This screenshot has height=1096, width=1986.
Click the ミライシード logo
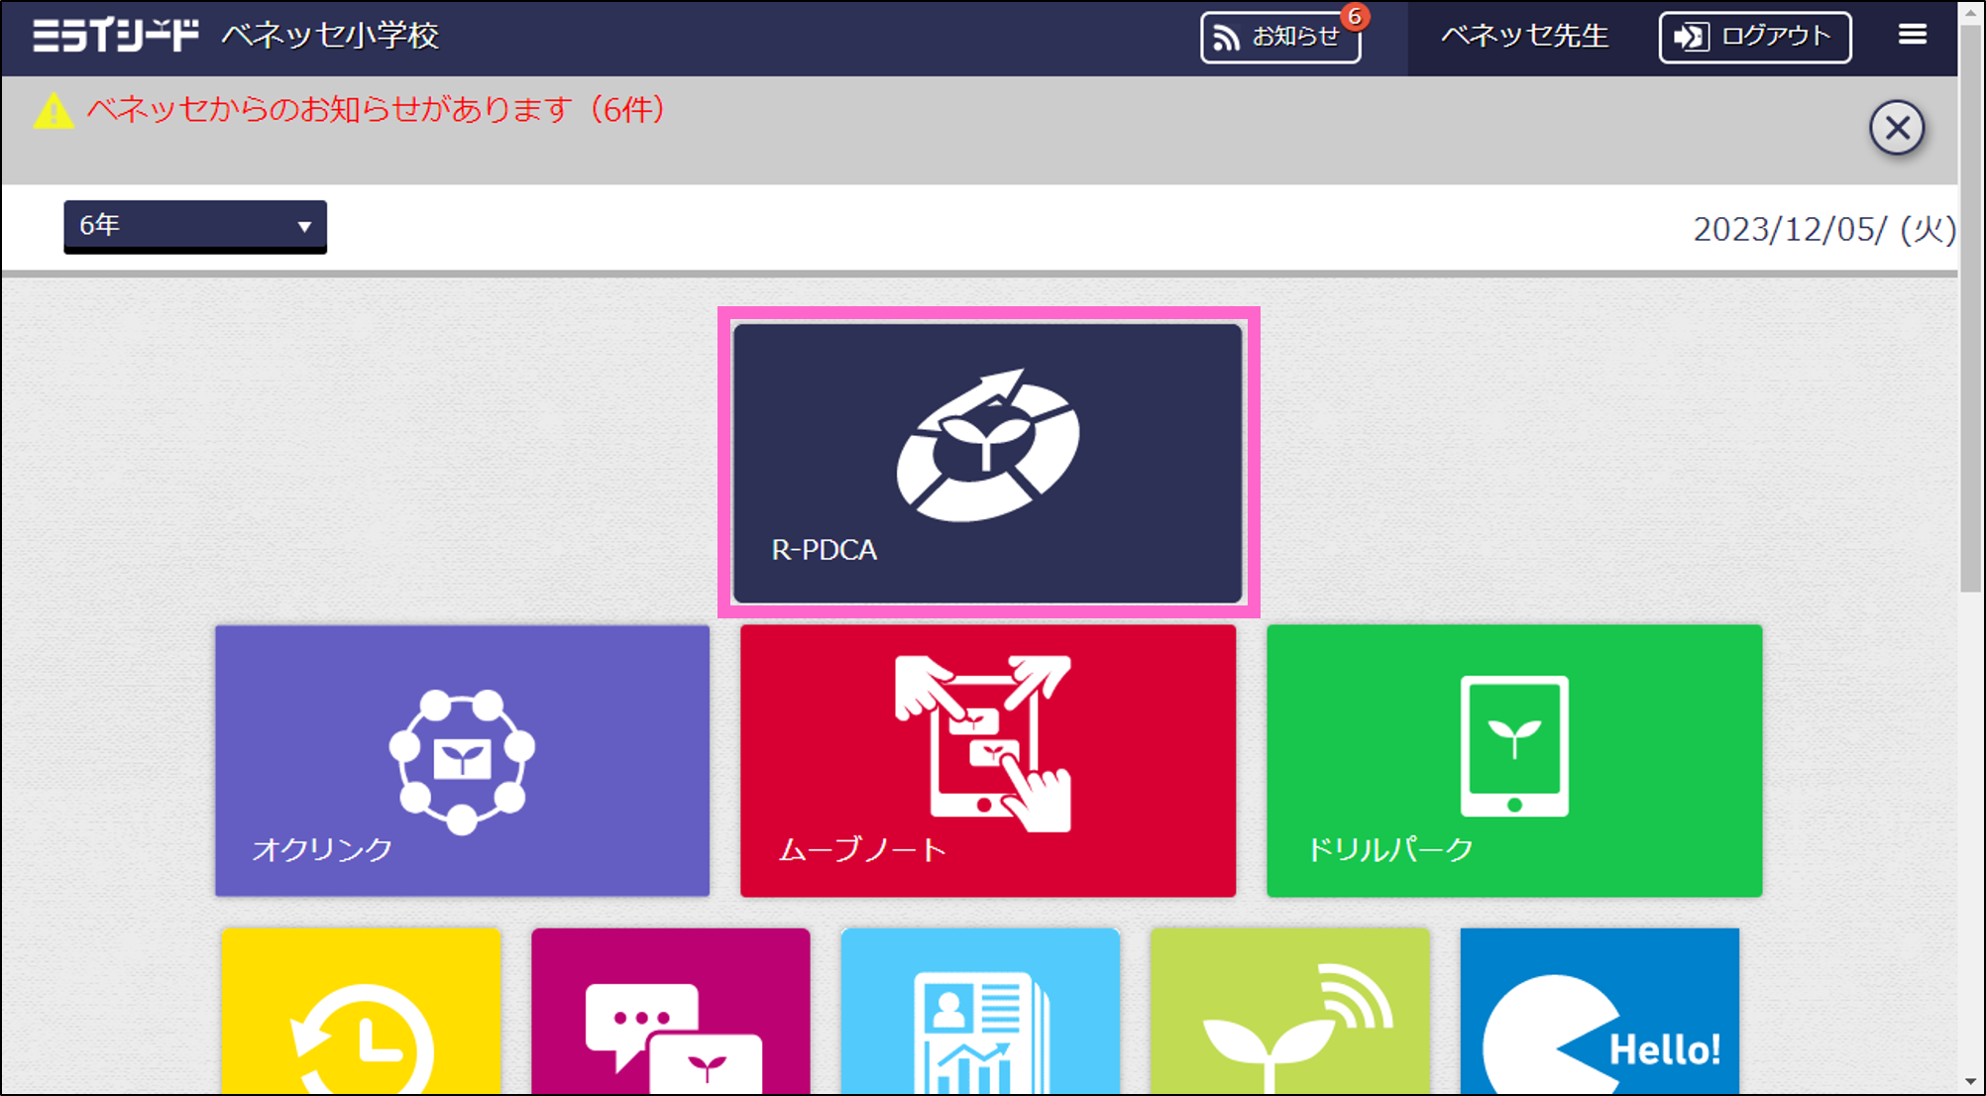pos(115,36)
